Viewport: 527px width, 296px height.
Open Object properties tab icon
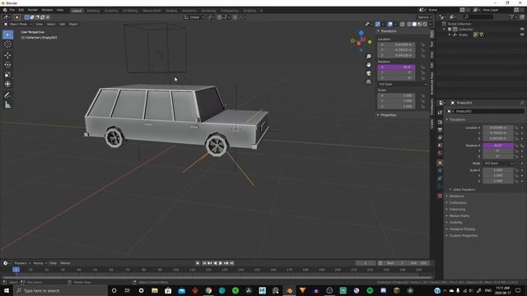point(440,163)
